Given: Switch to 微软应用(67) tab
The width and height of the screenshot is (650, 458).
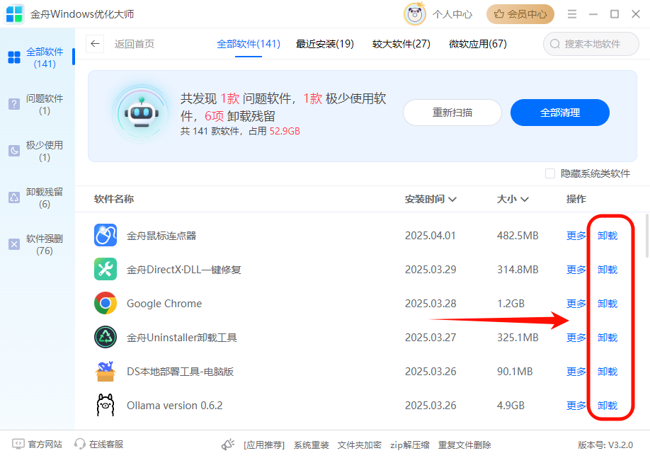Looking at the screenshot, I should [x=477, y=44].
